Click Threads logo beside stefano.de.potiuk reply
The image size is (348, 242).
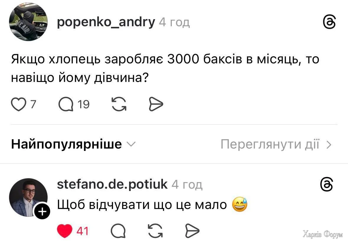(x=327, y=185)
